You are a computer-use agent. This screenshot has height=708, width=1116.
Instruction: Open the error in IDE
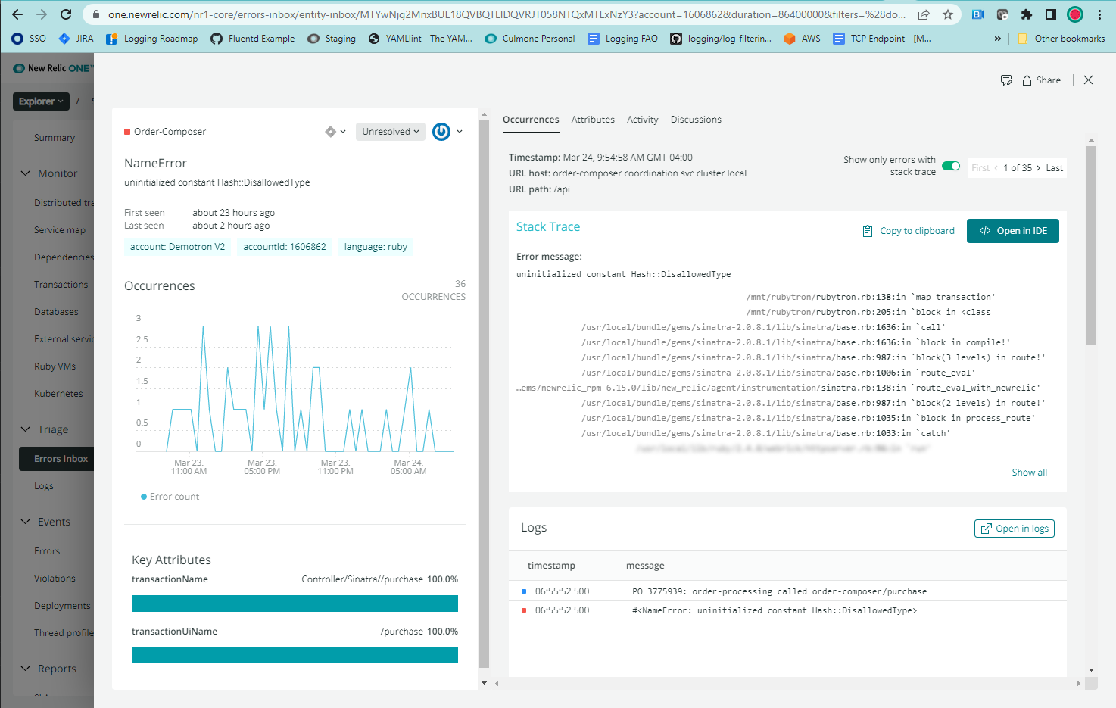click(1012, 230)
